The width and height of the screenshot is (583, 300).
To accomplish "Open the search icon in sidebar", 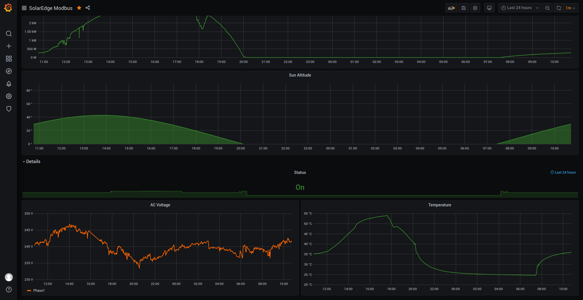I will click(x=9, y=34).
